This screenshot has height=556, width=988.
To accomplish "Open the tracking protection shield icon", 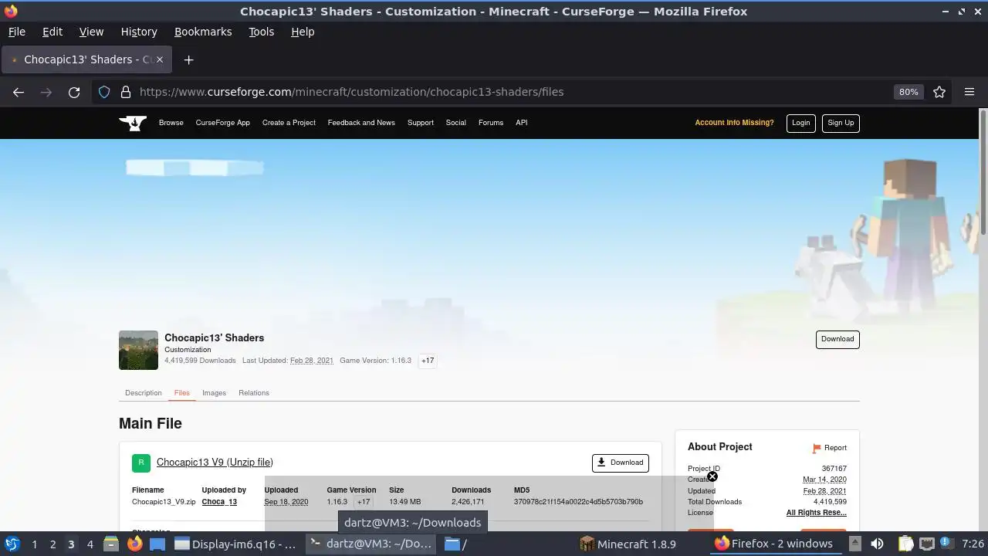I will pos(104,92).
